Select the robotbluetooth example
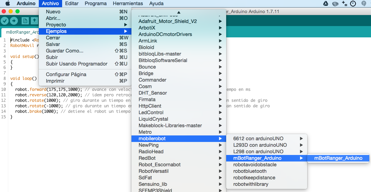 (x=250, y=171)
